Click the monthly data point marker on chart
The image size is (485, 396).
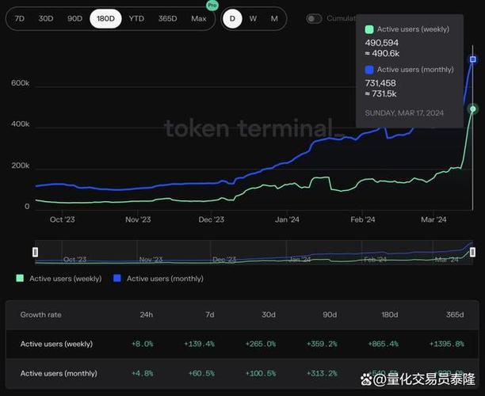[472, 59]
